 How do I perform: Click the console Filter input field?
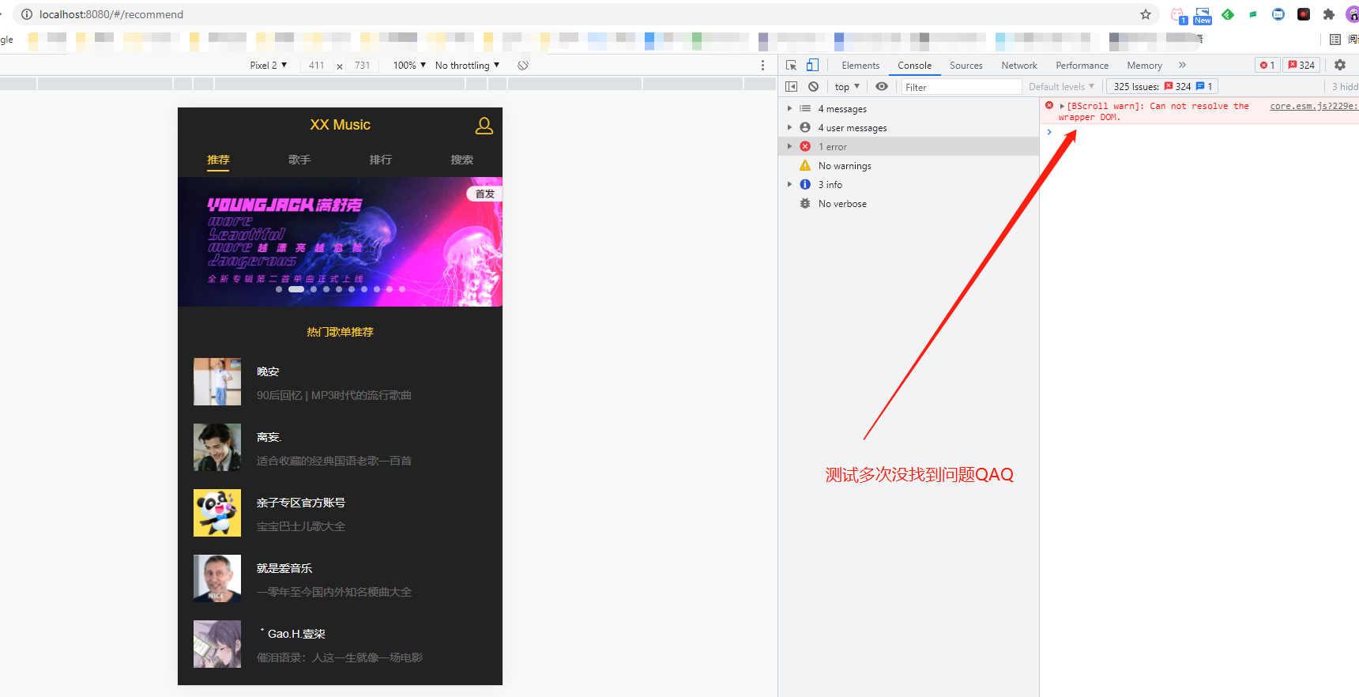click(x=962, y=87)
